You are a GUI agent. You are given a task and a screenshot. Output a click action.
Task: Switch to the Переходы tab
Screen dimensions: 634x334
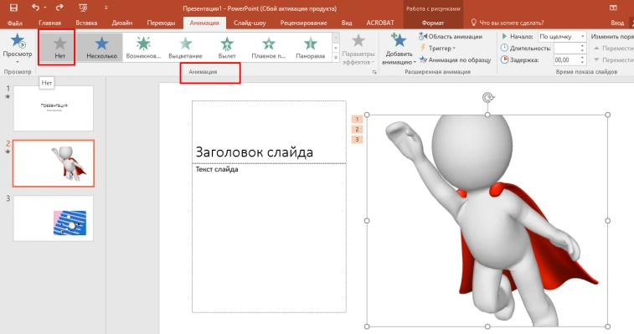(x=161, y=23)
